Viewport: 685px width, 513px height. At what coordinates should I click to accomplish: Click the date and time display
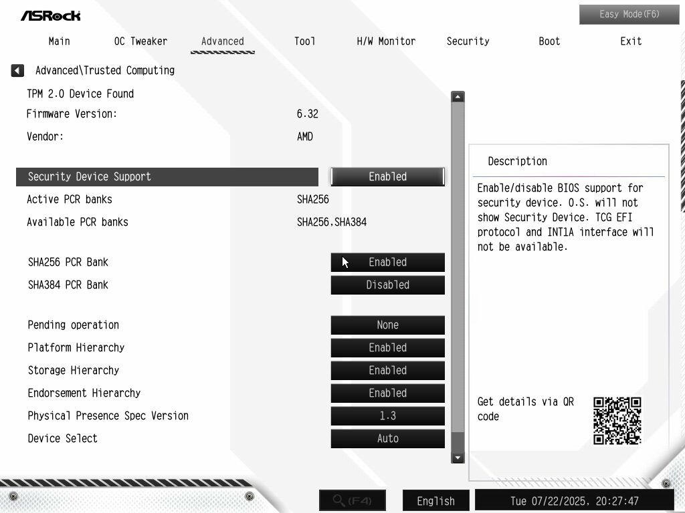(575, 501)
